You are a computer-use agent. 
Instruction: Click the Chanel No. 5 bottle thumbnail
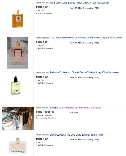point(18,18)
